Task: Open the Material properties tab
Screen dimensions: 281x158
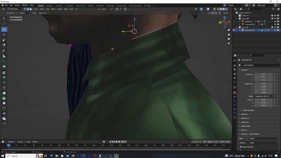Action: (234, 117)
